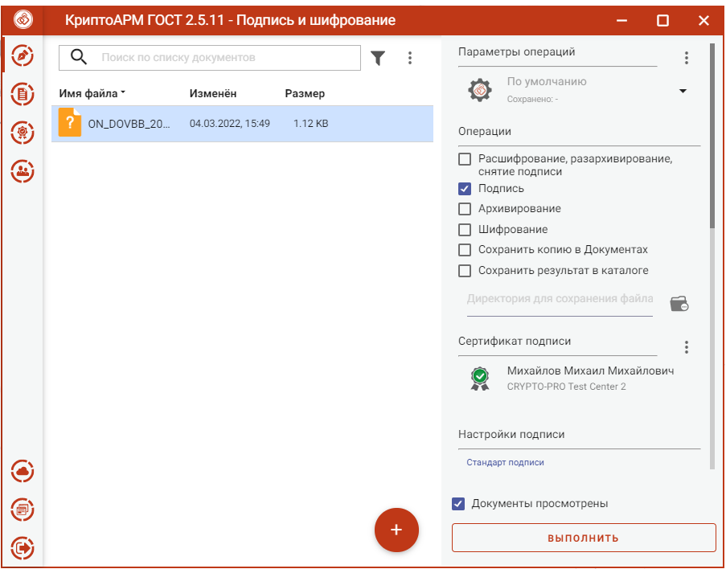Open the Сертификат подписи three-dot menu
Screen dimensions: 726x569
pos(687,347)
